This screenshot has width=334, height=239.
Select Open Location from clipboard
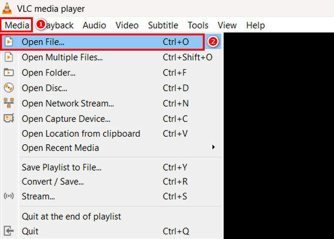pyautogui.click(x=81, y=134)
